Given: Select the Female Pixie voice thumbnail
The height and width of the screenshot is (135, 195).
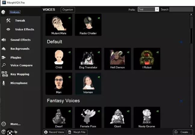Looking at the screenshot, I should tap(88, 117).
